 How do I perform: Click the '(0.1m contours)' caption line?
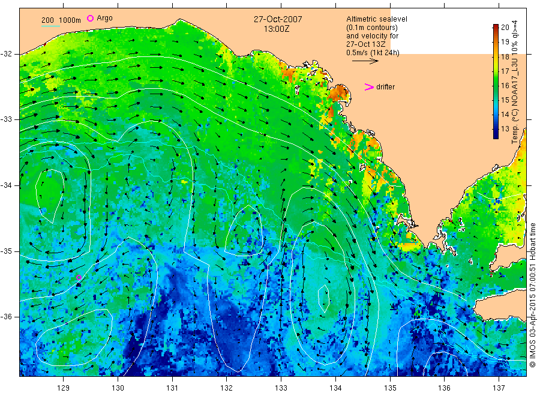point(372,28)
